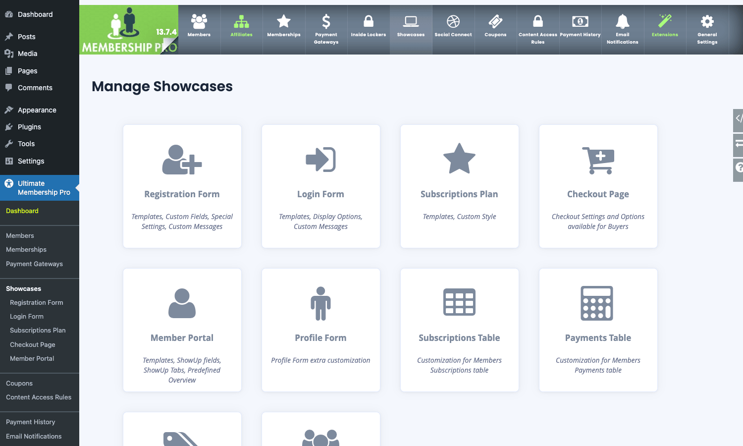Click the Member Portal user icon
This screenshot has height=446, width=743.
[182, 303]
